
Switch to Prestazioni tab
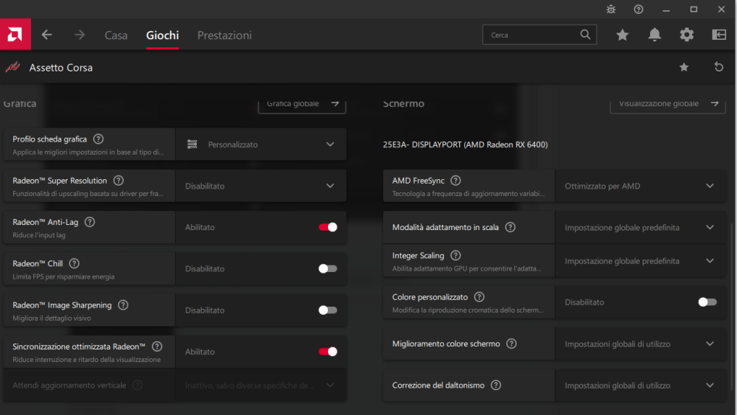pyautogui.click(x=225, y=35)
